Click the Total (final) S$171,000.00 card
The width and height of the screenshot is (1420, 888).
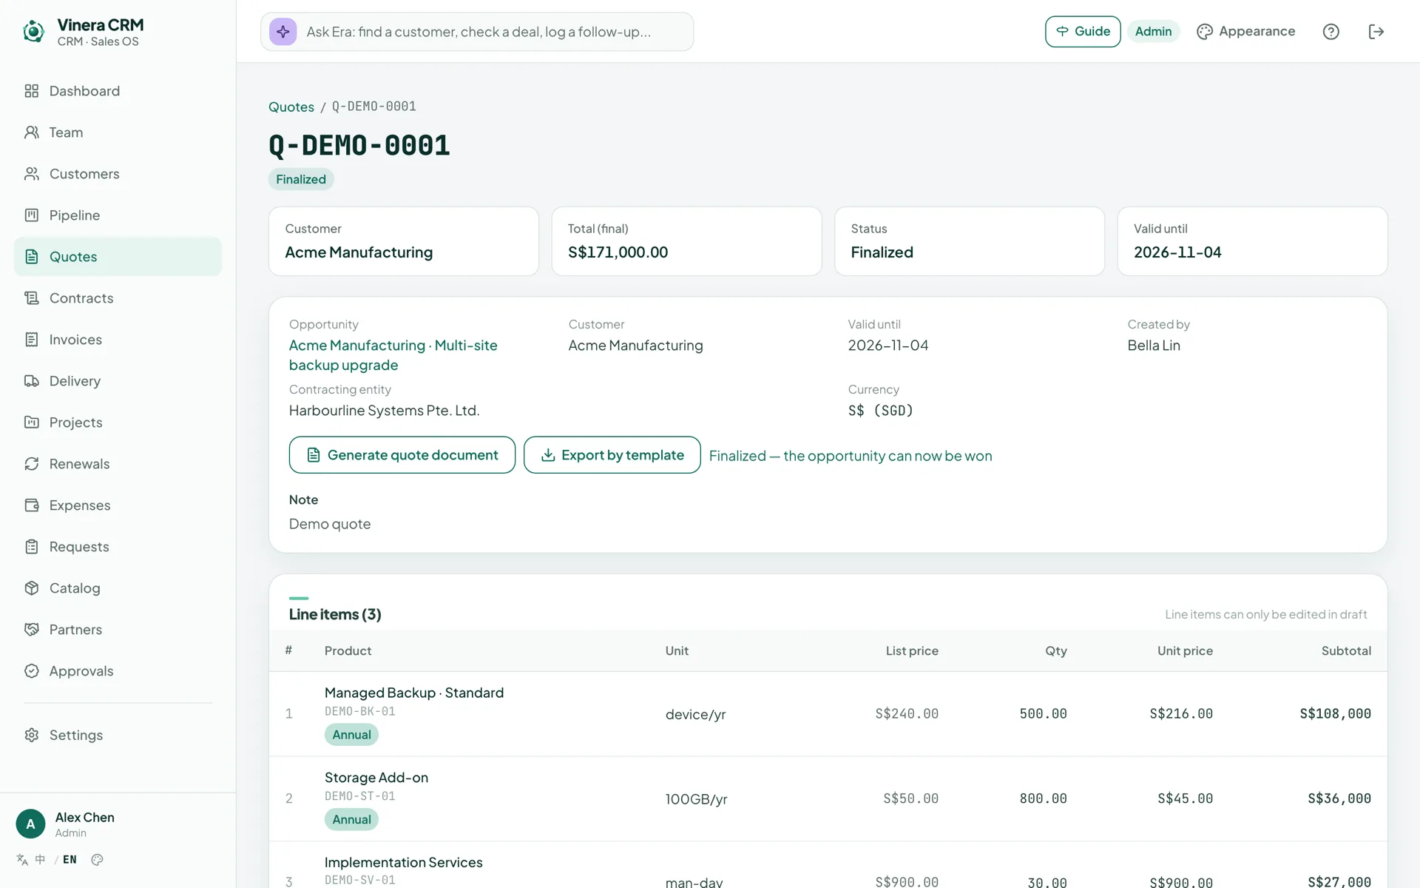[x=686, y=241]
